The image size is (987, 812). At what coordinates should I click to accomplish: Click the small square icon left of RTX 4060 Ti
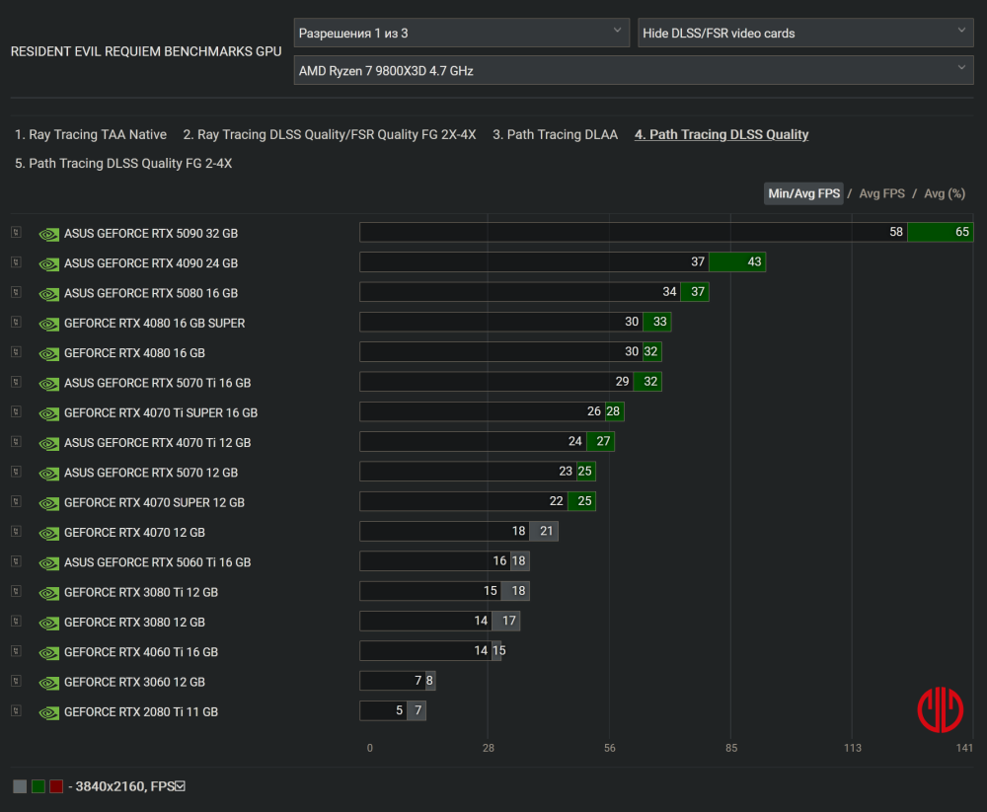(16, 651)
